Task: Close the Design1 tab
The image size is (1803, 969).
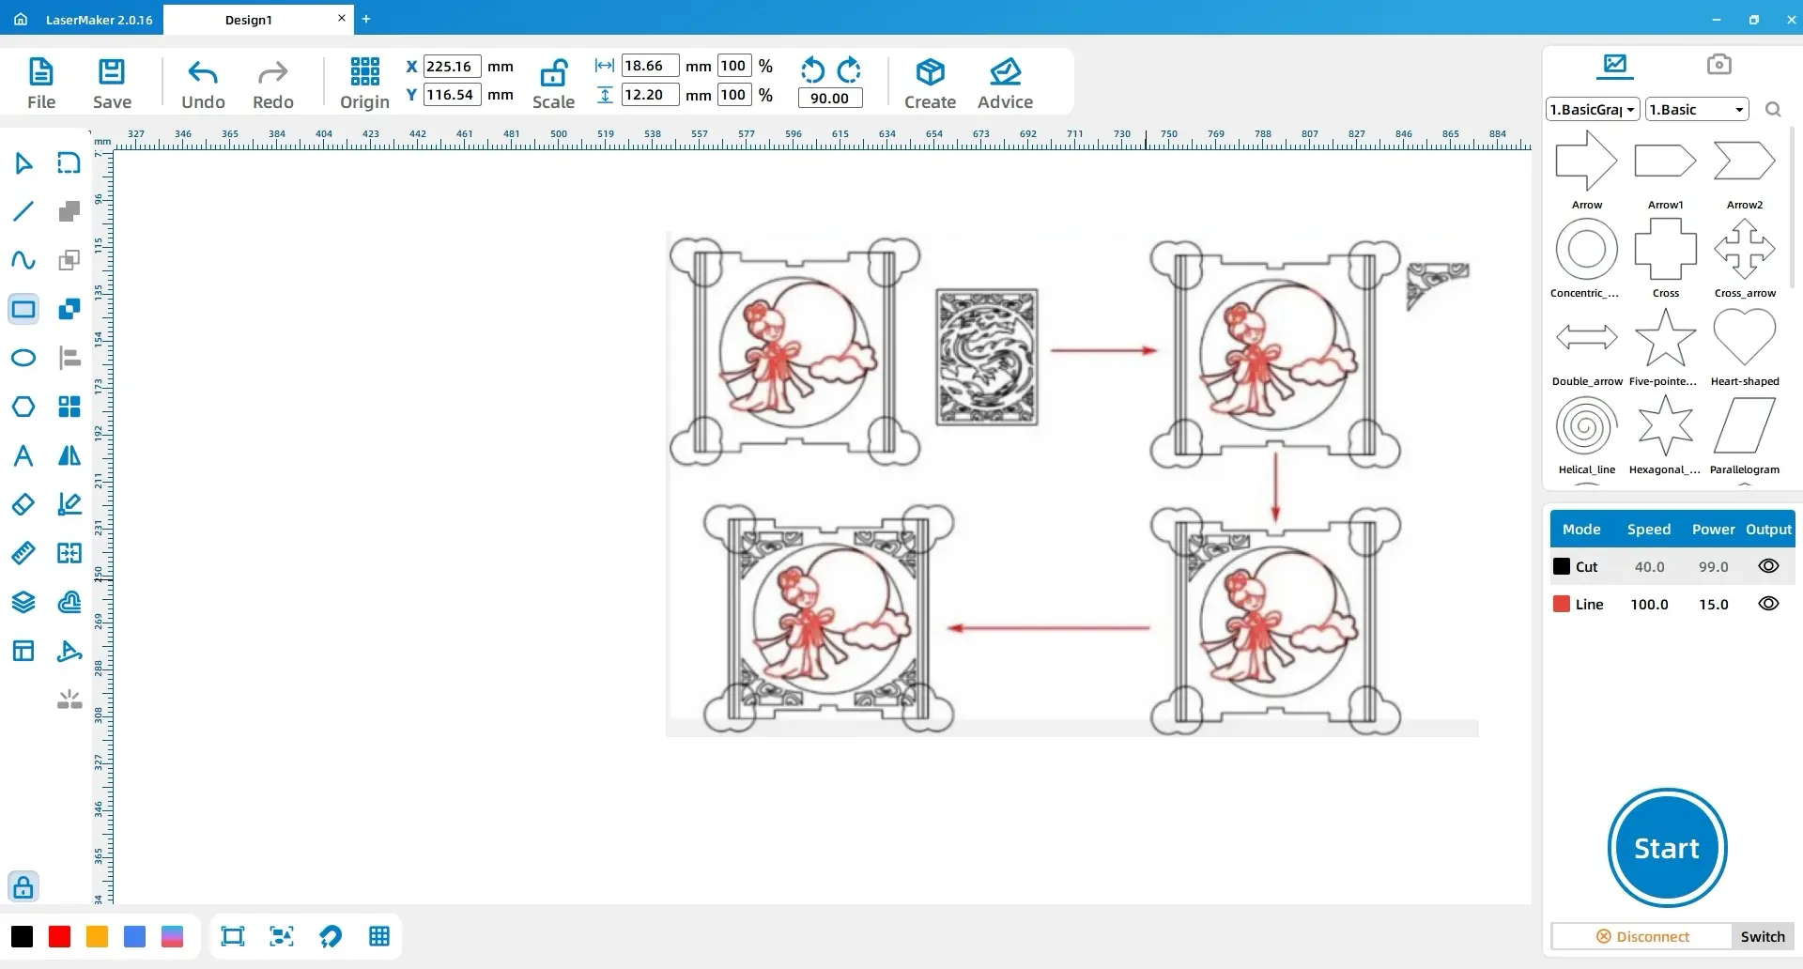Action: 342,18
